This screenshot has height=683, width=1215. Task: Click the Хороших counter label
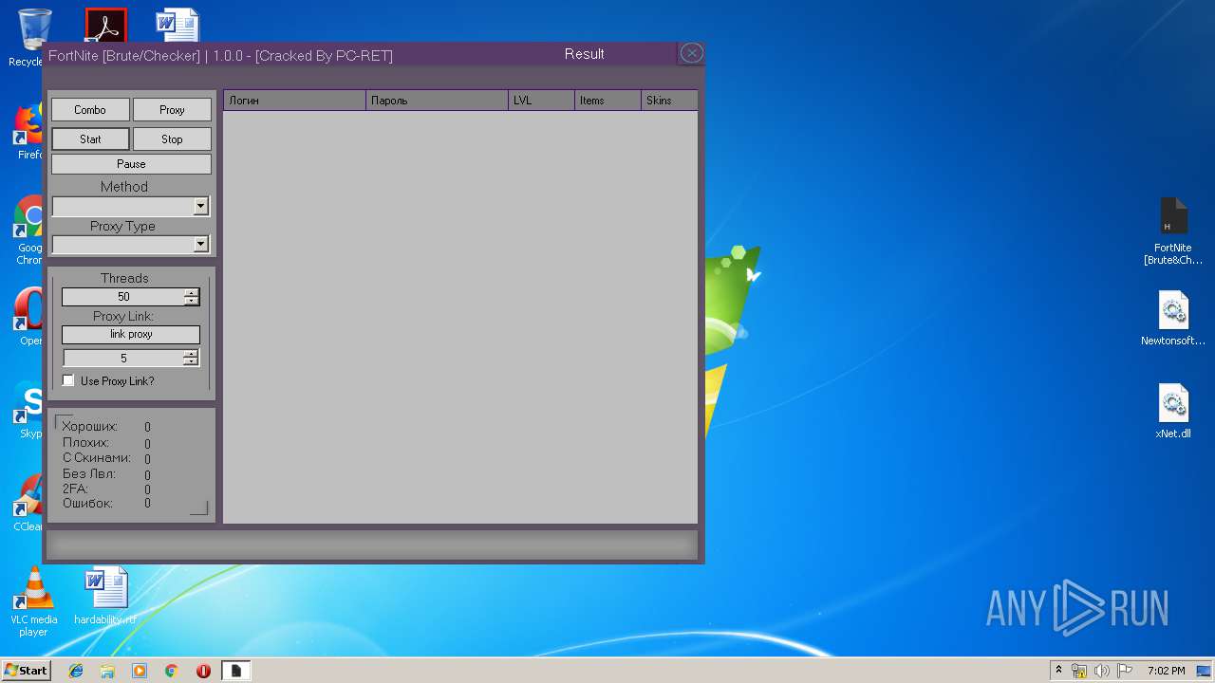tap(90, 427)
